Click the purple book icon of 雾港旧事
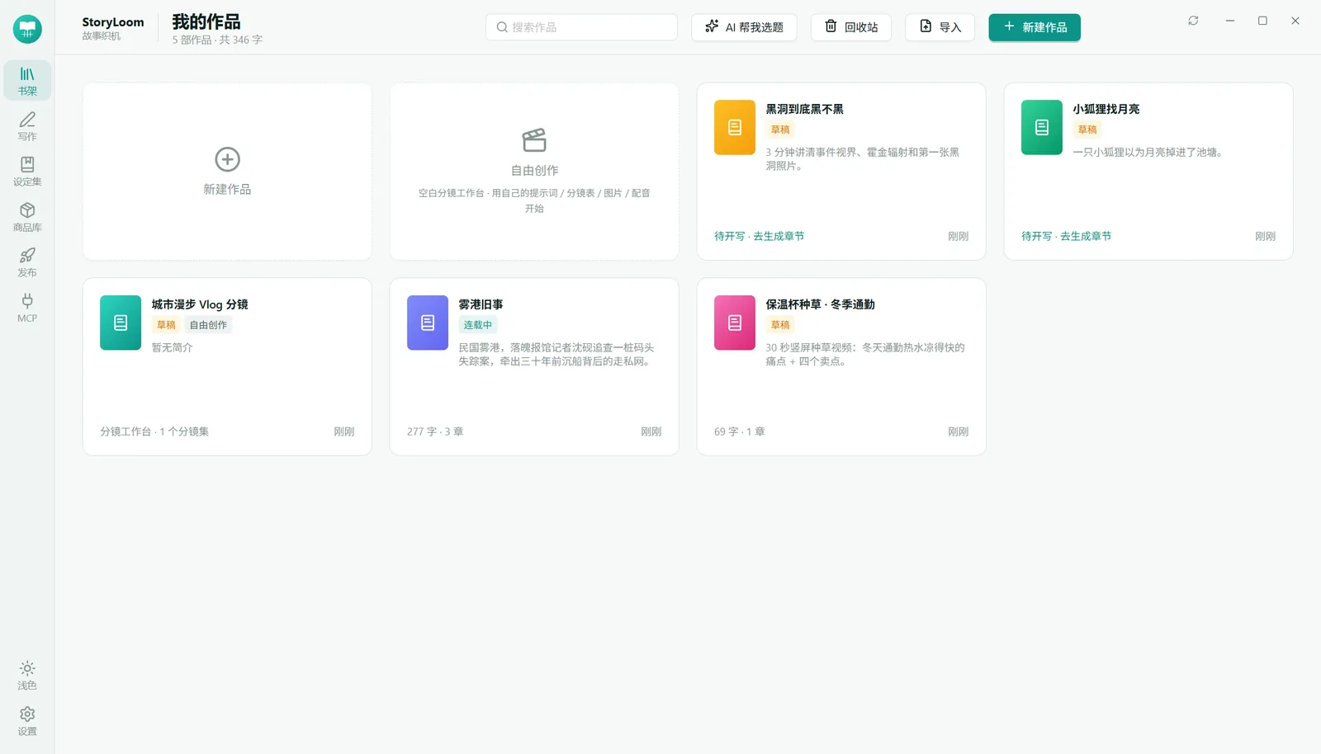1321x754 pixels. point(428,323)
